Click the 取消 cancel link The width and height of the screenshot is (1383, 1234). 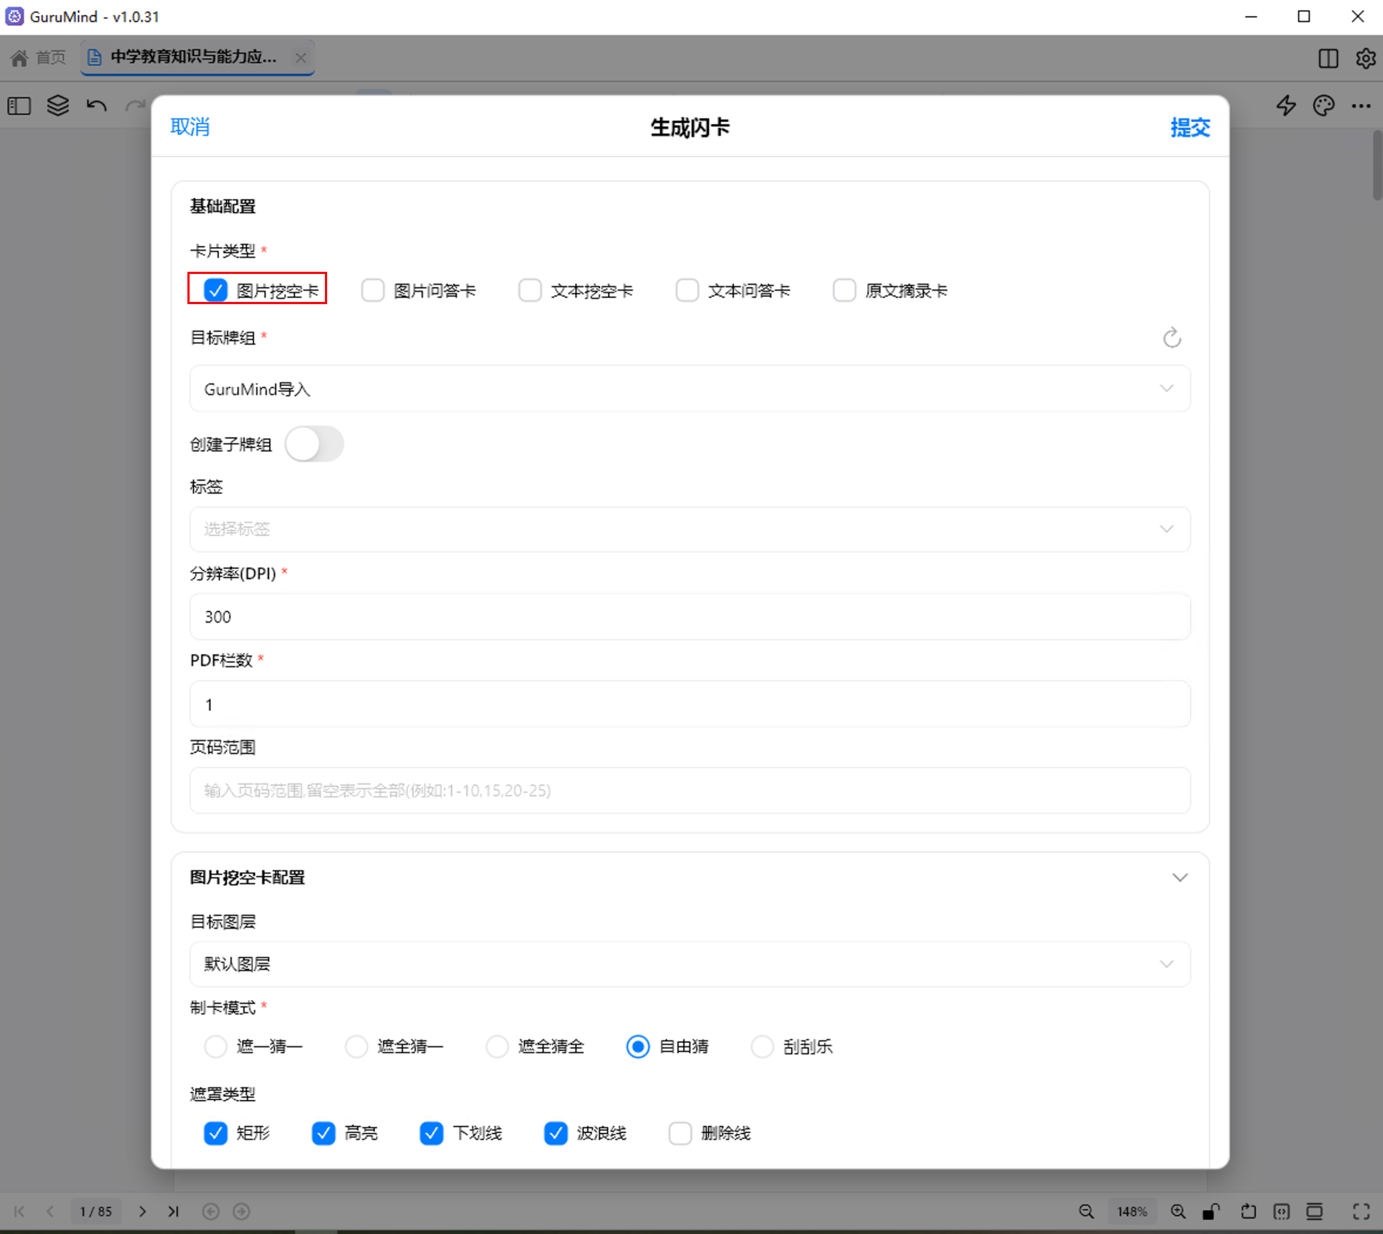190,128
